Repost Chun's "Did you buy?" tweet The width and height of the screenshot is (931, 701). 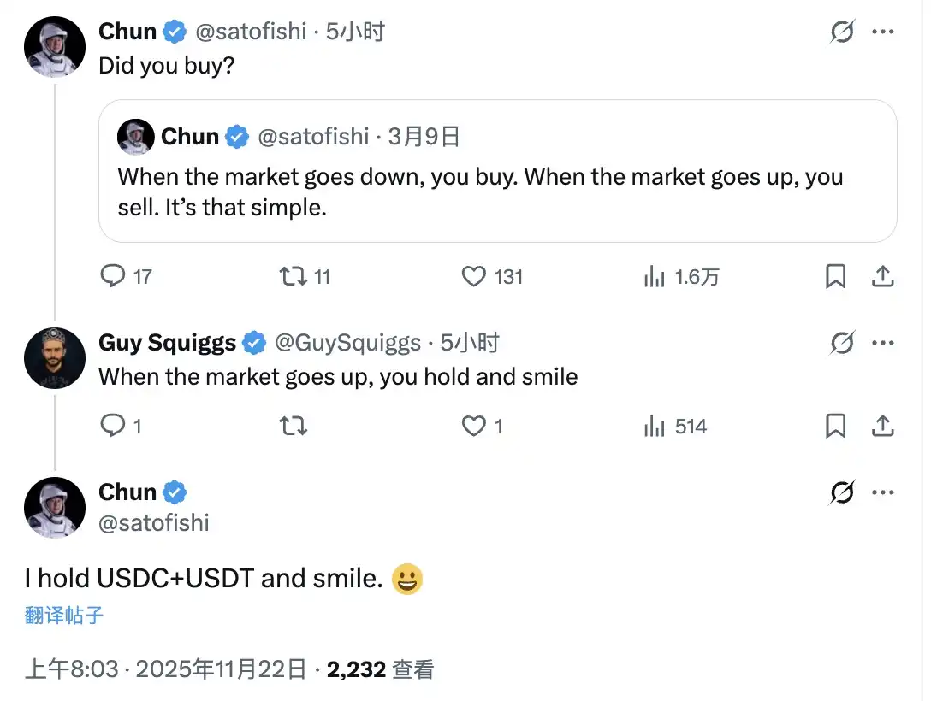294,276
